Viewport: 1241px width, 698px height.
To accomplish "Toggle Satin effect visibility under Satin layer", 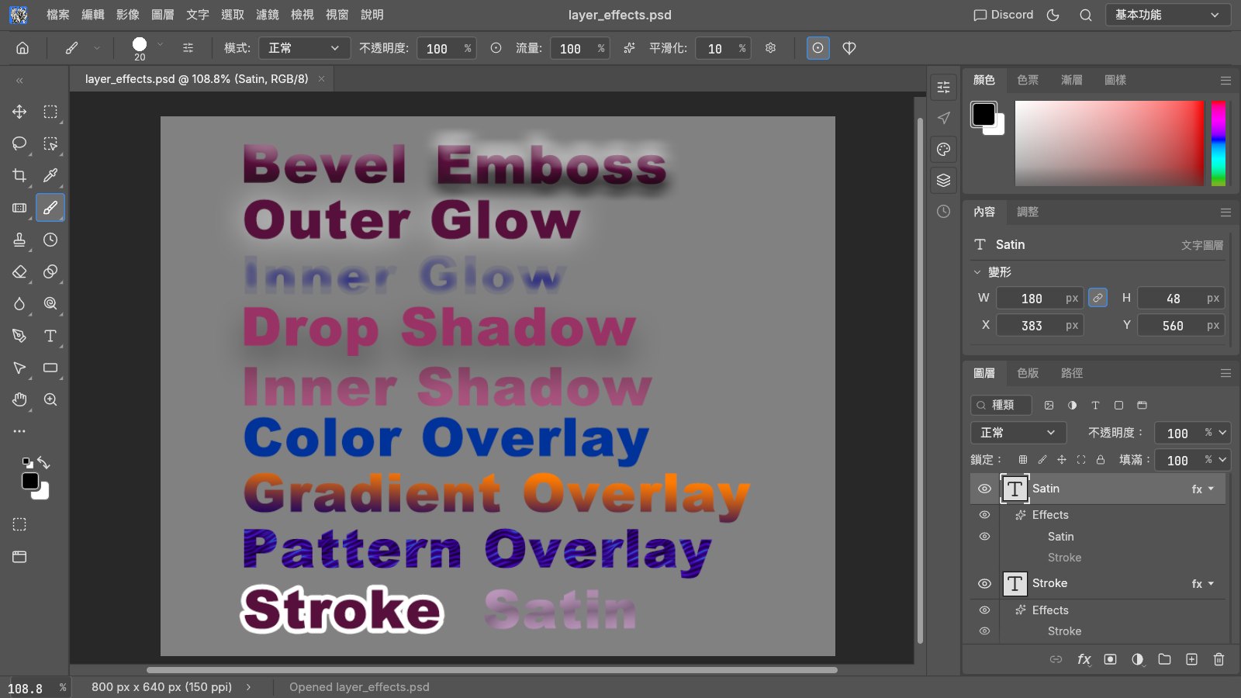I will 984,536.
